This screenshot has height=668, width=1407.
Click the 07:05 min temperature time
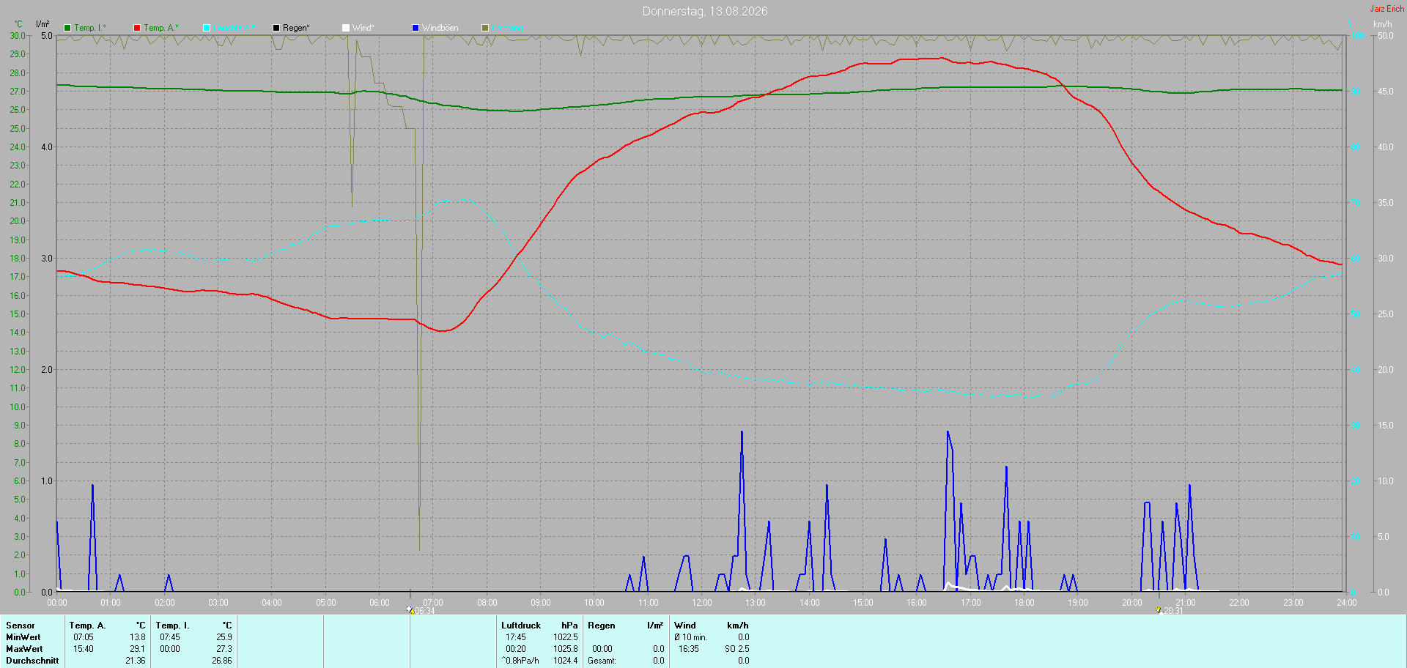(84, 637)
